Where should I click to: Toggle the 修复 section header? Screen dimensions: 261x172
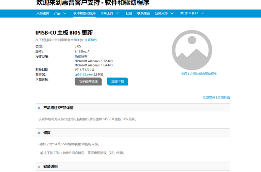click(133, 133)
